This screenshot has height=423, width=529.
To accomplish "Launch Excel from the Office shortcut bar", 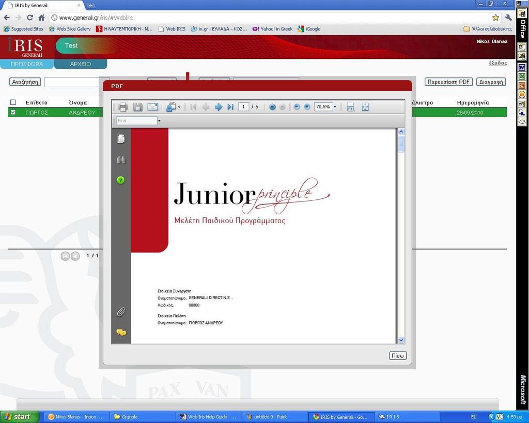I will (x=522, y=76).
